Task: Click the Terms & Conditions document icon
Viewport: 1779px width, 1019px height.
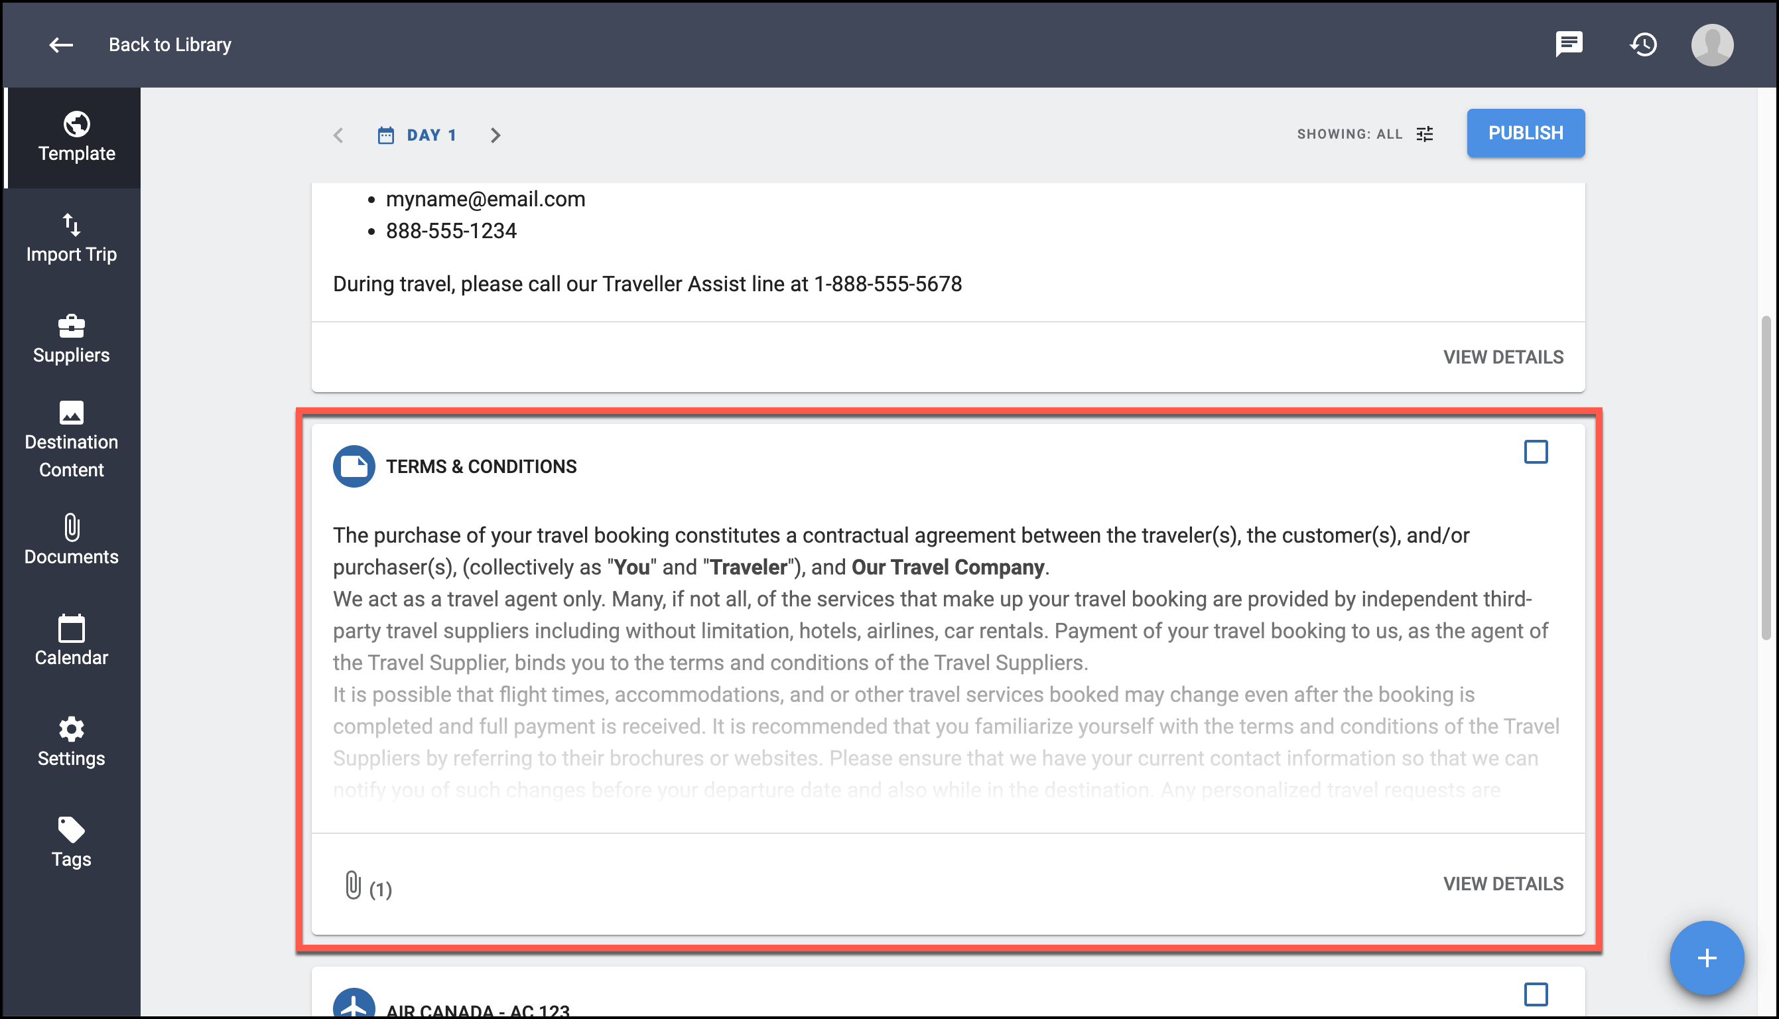Action: coord(354,466)
